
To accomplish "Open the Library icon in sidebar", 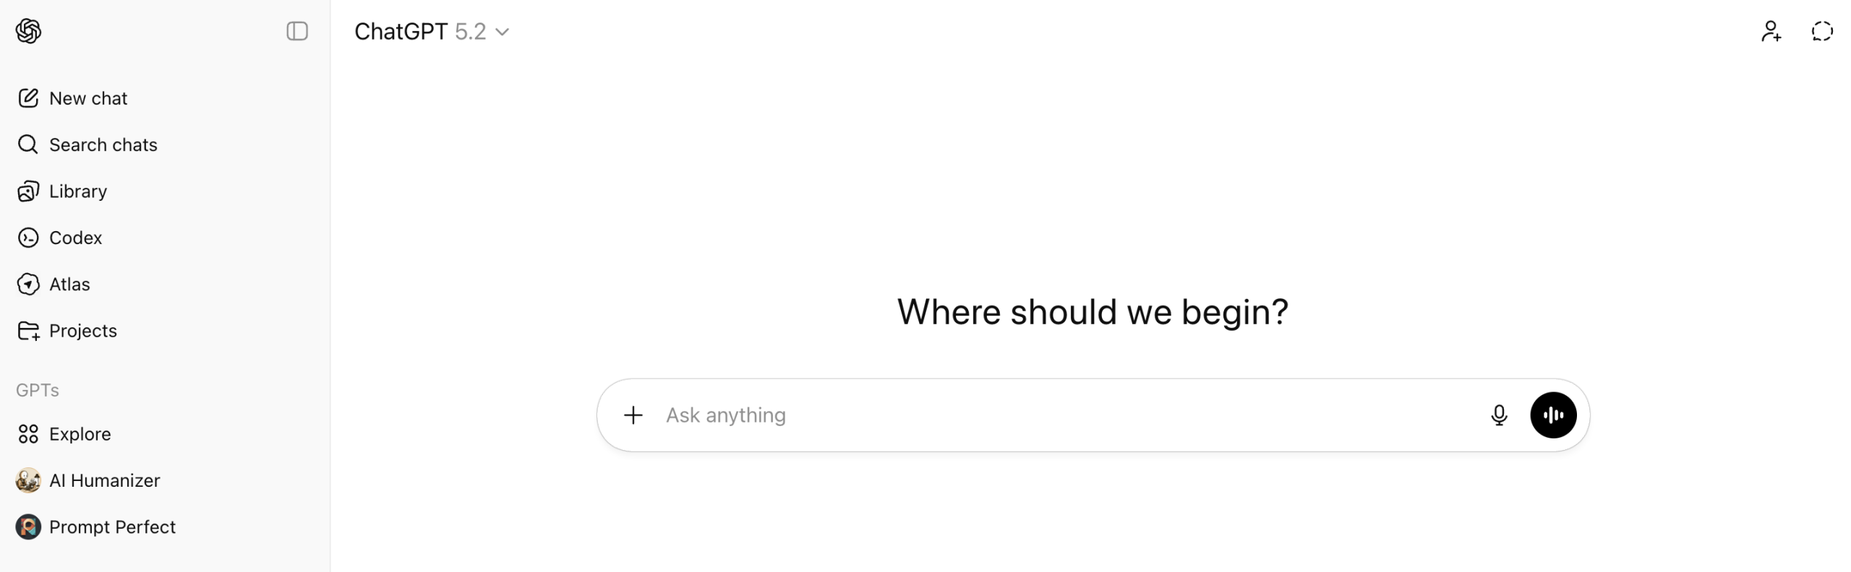I will tap(28, 191).
